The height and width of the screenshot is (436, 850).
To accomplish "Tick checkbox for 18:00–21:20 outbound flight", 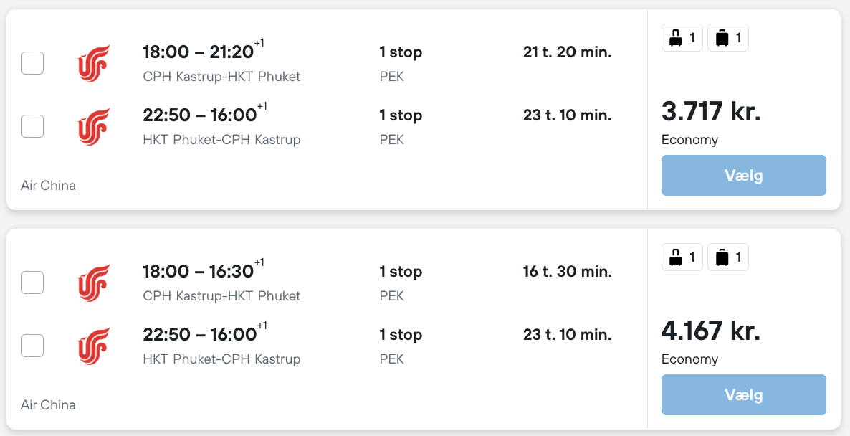I will click(x=32, y=63).
